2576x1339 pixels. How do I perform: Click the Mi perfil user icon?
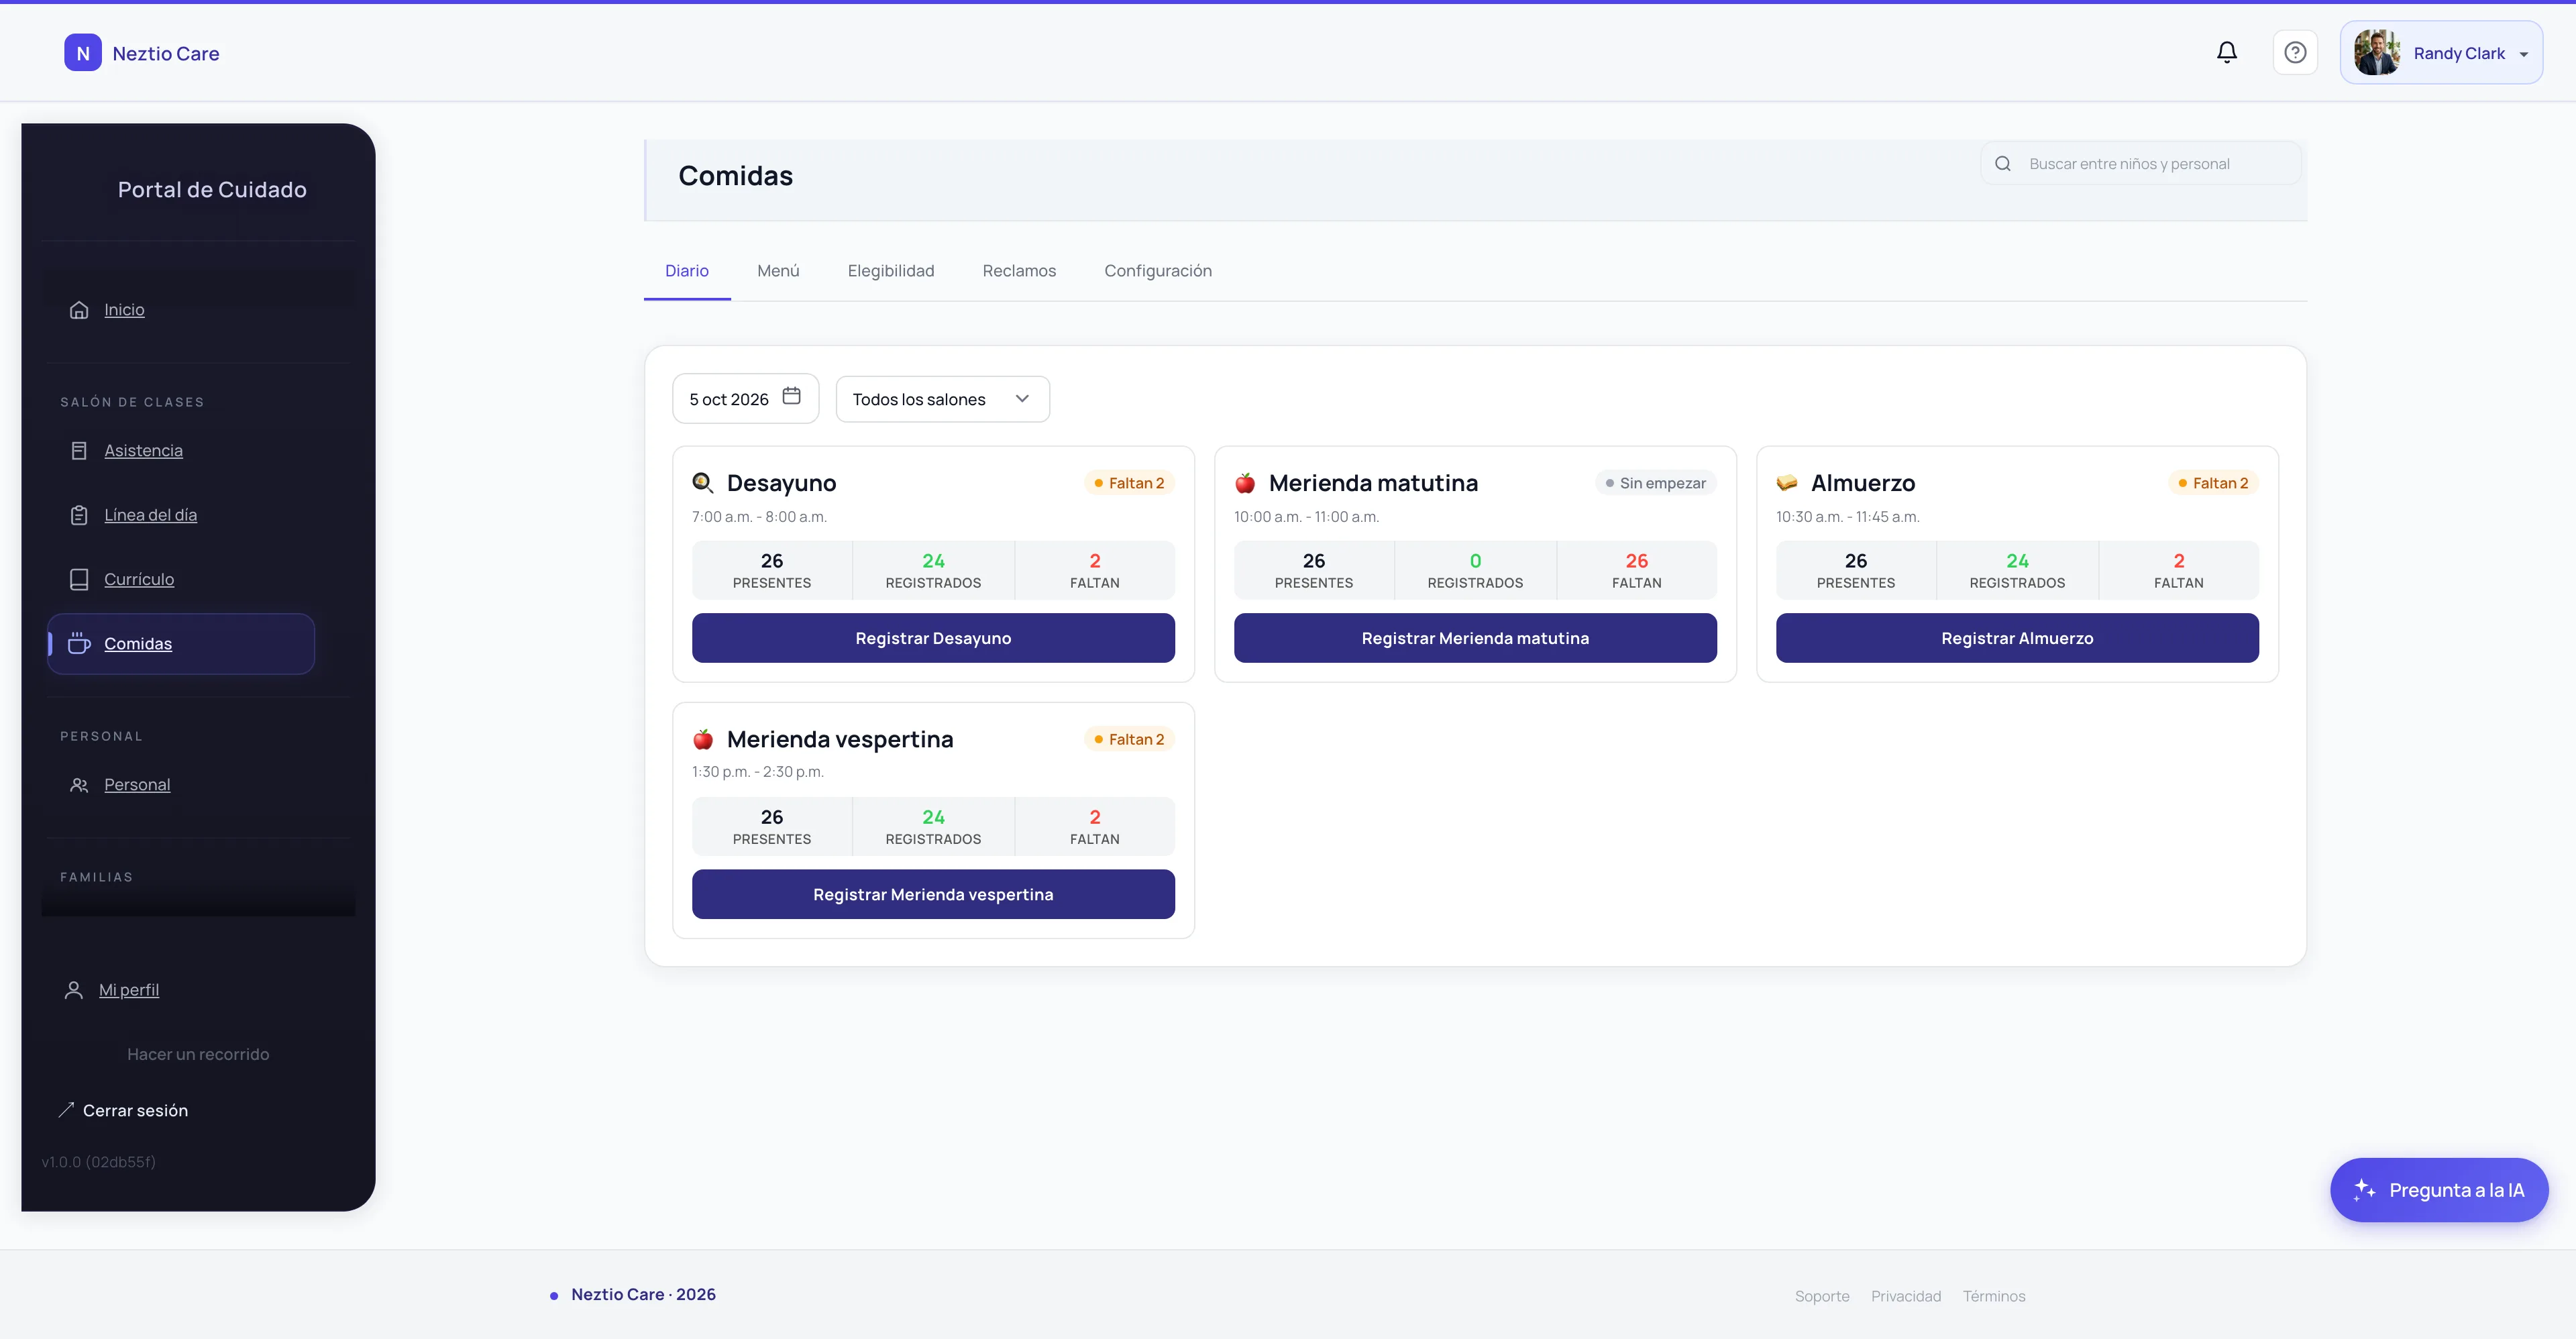point(73,990)
